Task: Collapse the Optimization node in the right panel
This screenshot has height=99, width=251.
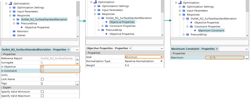Action: [176, 3]
